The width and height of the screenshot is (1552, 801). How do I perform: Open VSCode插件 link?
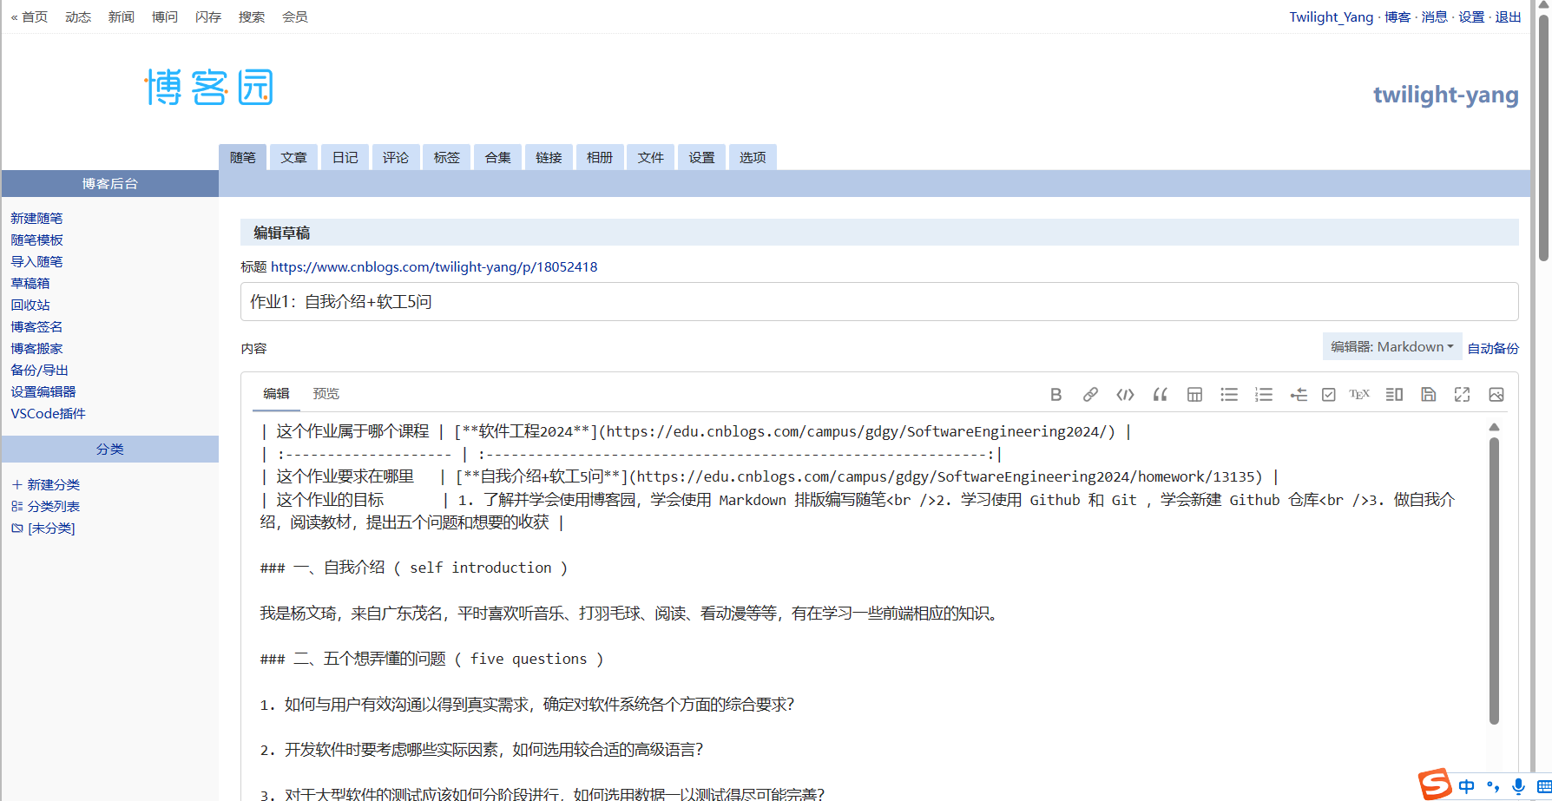point(48,413)
